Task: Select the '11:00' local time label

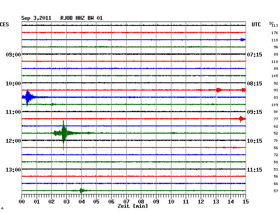Action: pyautogui.click(x=13, y=112)
